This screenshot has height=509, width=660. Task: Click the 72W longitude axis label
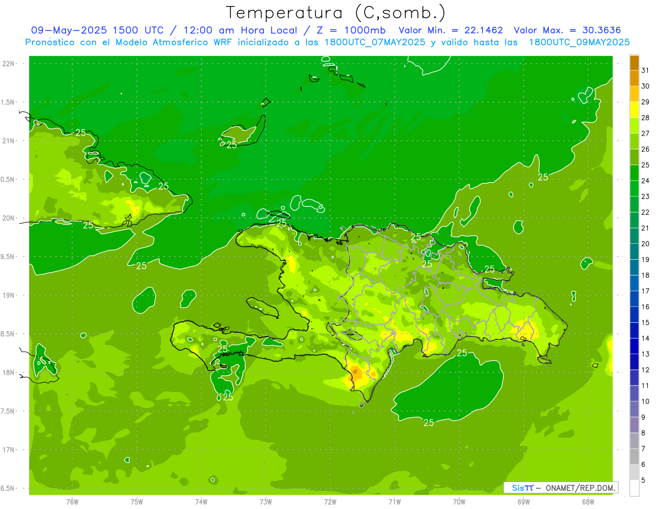click(330, 501)
